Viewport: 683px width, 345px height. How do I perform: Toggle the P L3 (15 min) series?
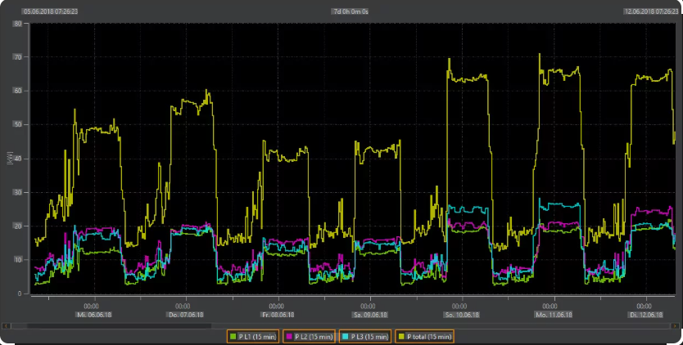(x=365, y=336)
